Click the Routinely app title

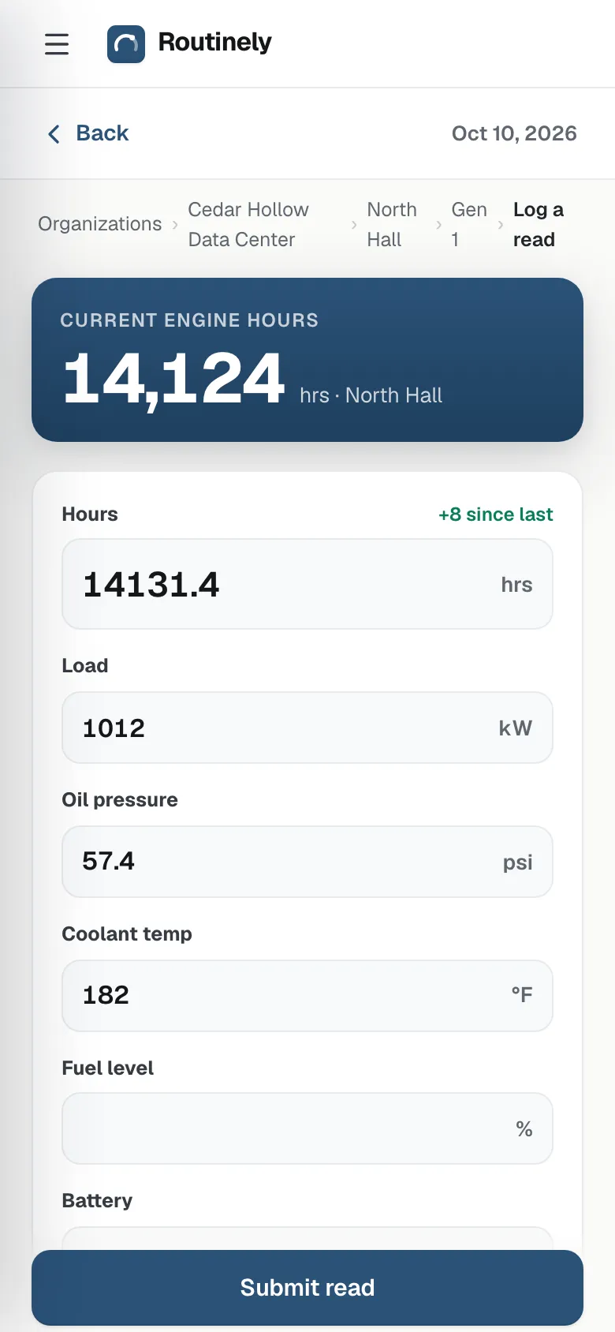pyautogui.click(x=214, y=42)
